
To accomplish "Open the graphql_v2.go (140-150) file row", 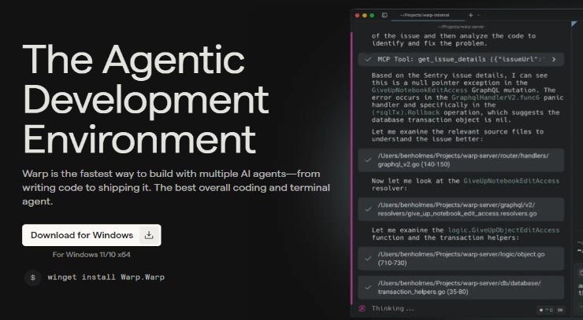I will (x=461, y=160).
